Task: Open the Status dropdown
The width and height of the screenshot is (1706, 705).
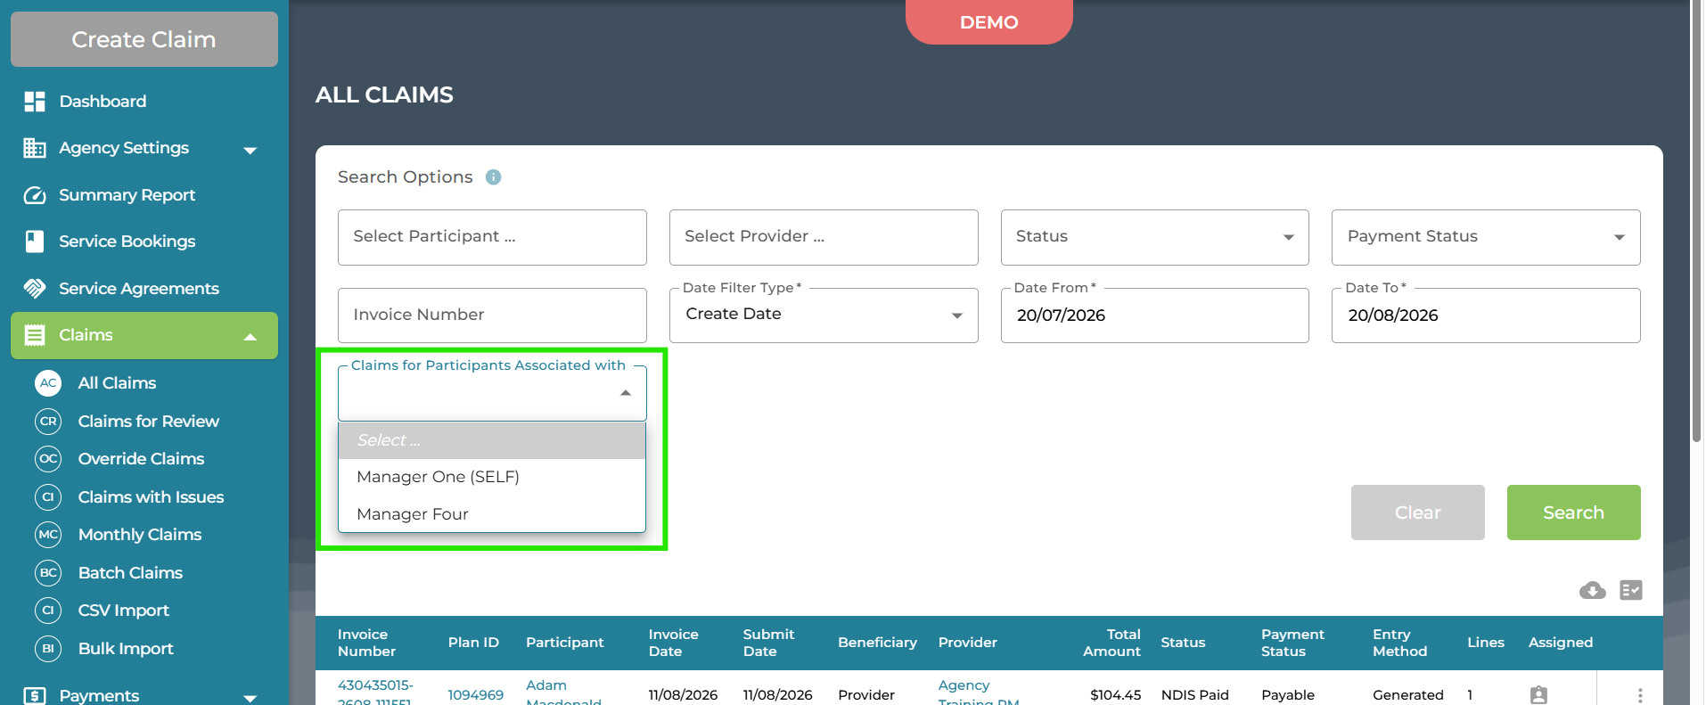Action: (x=1154, y=237)
